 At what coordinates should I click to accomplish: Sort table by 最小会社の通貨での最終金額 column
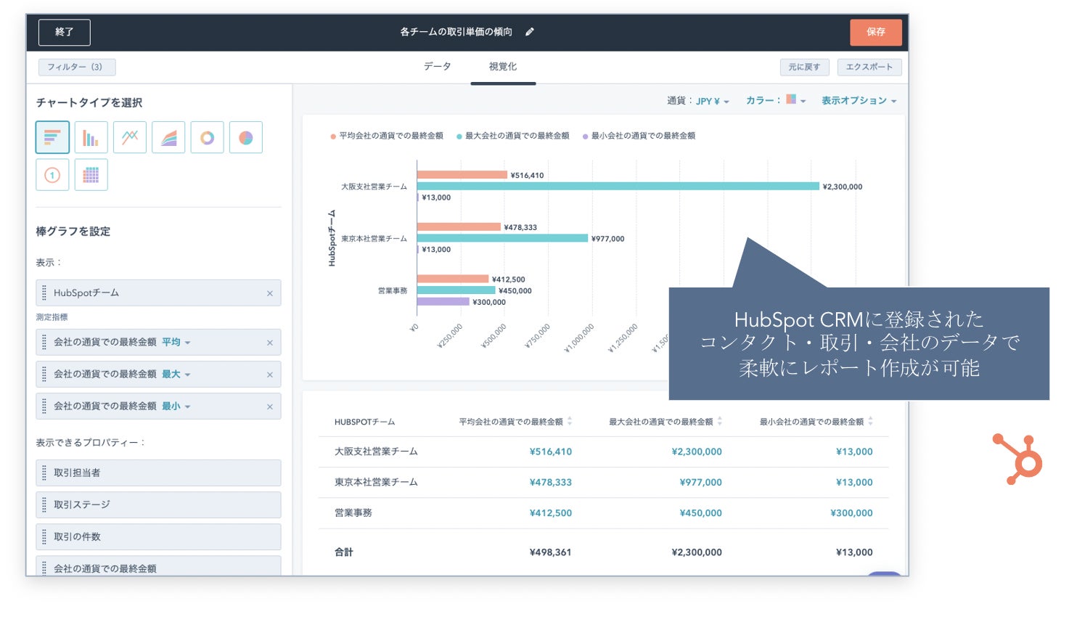[x=870, y=421]
